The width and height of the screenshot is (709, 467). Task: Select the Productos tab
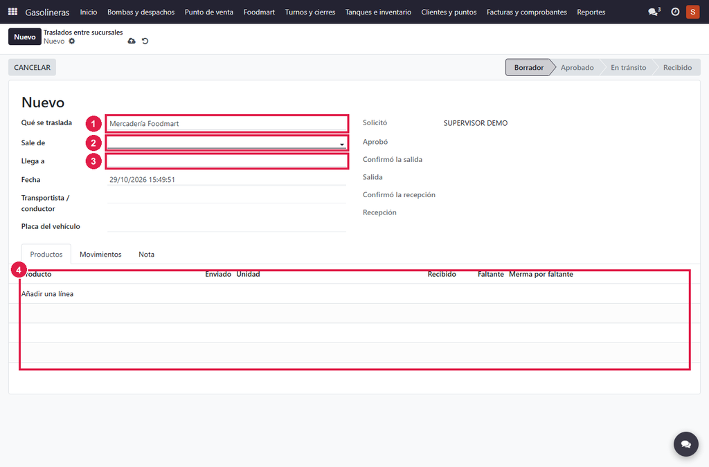pyautogui.click(x=46, y=255)
